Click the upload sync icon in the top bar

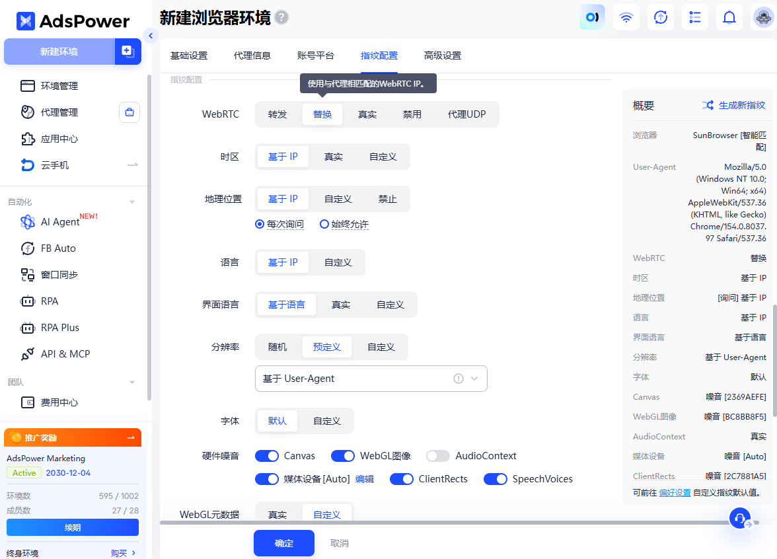coord(661,17)
